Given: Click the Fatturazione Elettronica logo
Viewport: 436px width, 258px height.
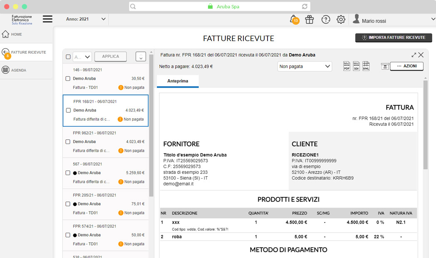Looking at the screenshot, I should [x=22, y=19].
